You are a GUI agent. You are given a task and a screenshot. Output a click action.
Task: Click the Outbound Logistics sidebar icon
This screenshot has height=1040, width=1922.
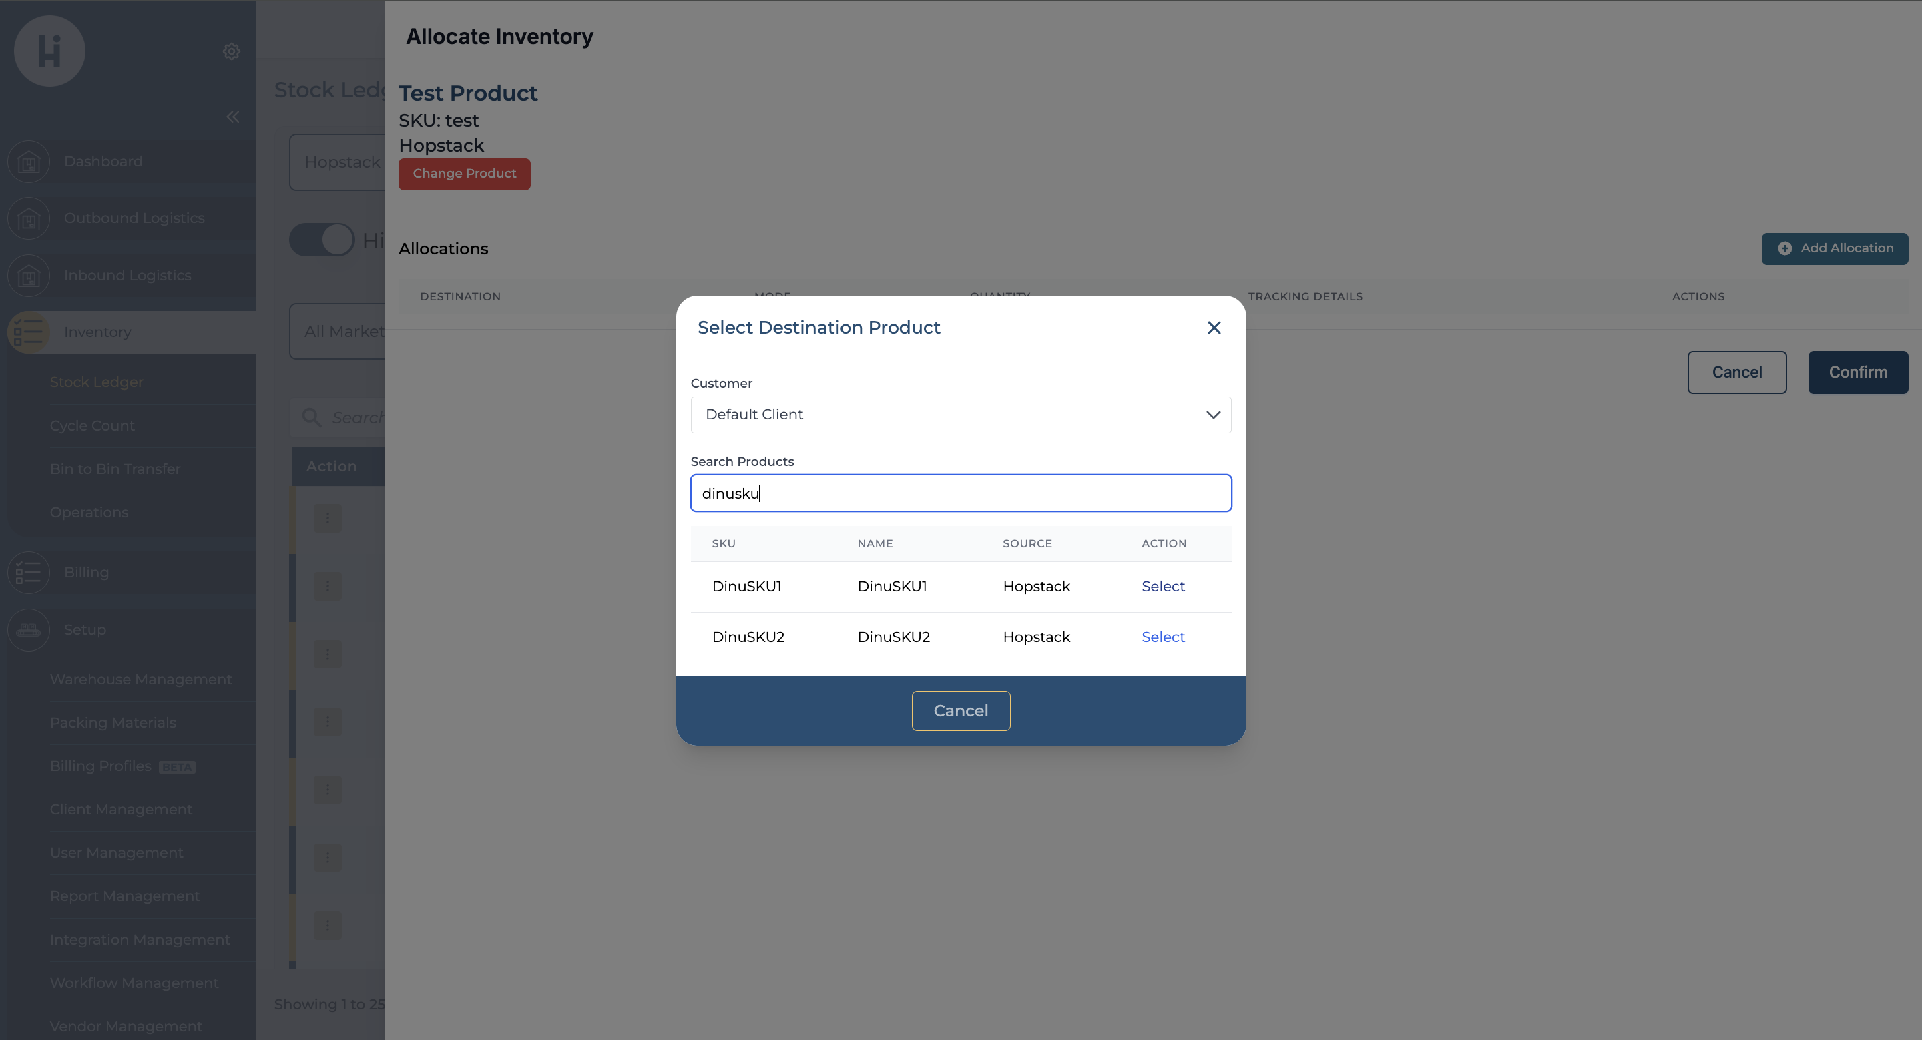coord(28,218)
